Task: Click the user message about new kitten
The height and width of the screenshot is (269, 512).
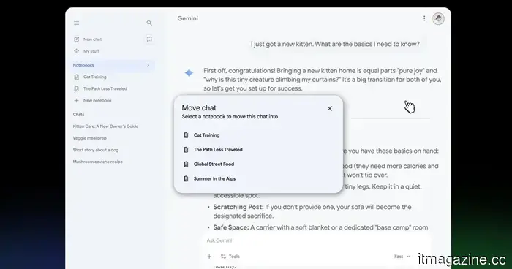Action: tap(335, 44)
